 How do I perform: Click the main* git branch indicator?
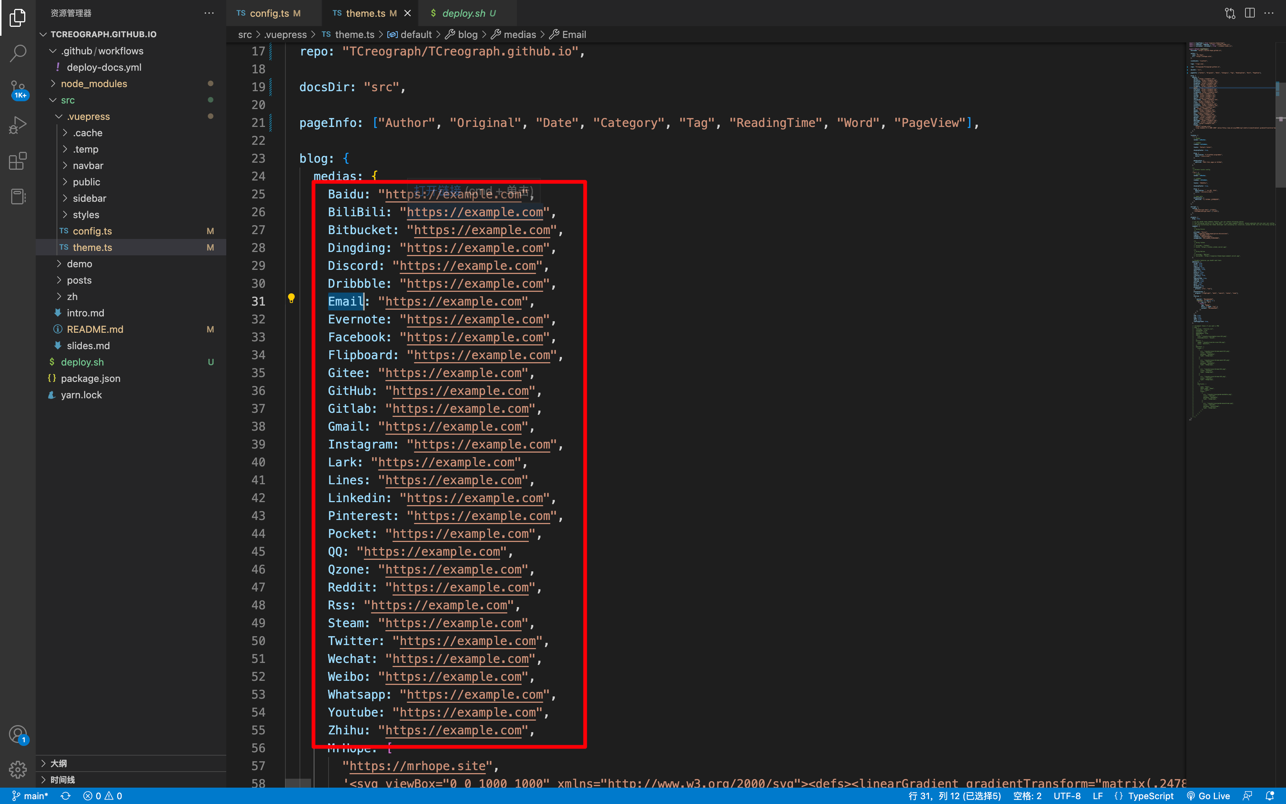coord(30,795)
